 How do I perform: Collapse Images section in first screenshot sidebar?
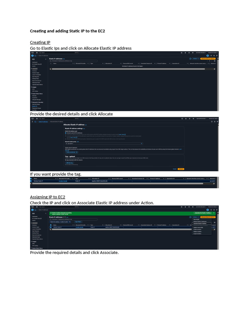click(x=31, y=87)
